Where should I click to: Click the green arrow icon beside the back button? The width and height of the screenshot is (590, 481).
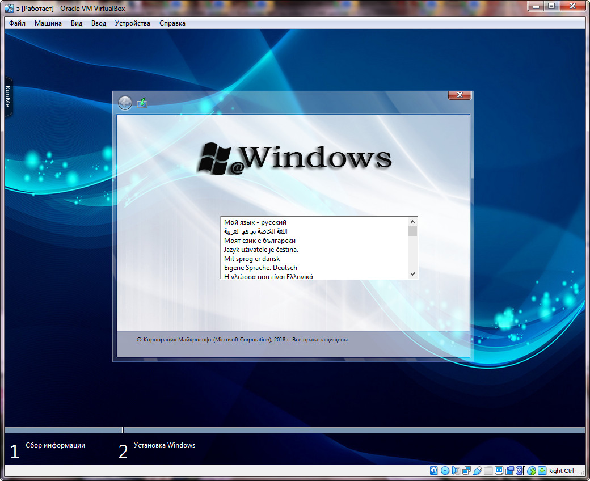pos(142,103)
